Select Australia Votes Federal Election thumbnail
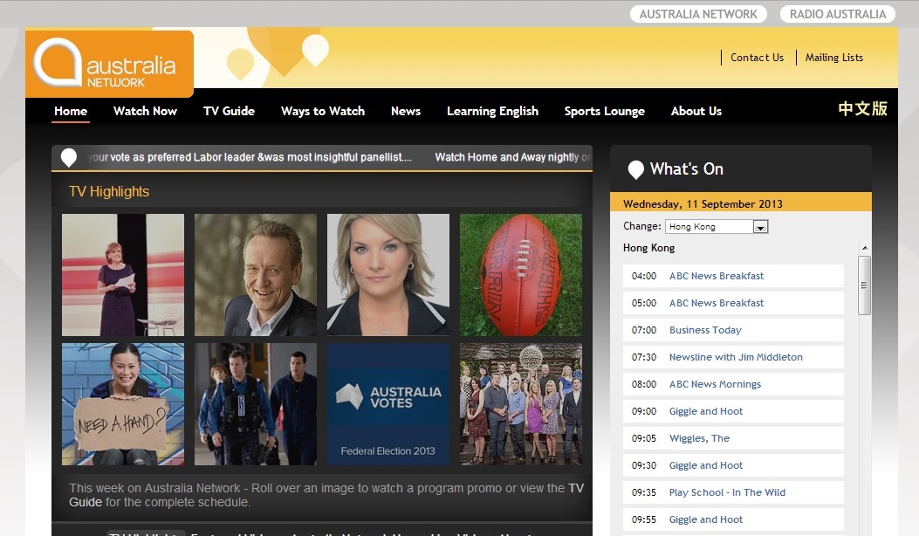This screenshot has width=919, height=536. (x=388, y=405)
